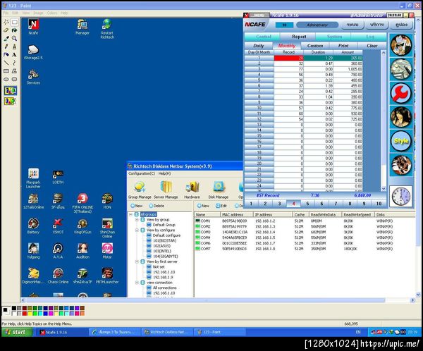Click the Clear button in Ncafe report
The height and width of the screenshot is (351, 423).
[372, 46]
